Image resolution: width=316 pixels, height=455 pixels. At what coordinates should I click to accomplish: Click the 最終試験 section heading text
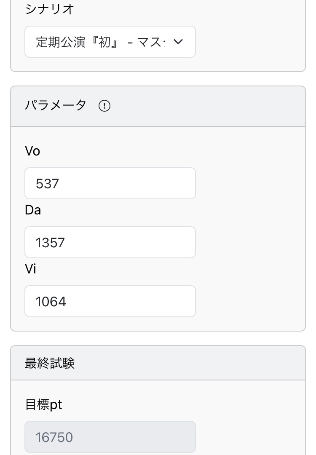click(x=50, y=363)
